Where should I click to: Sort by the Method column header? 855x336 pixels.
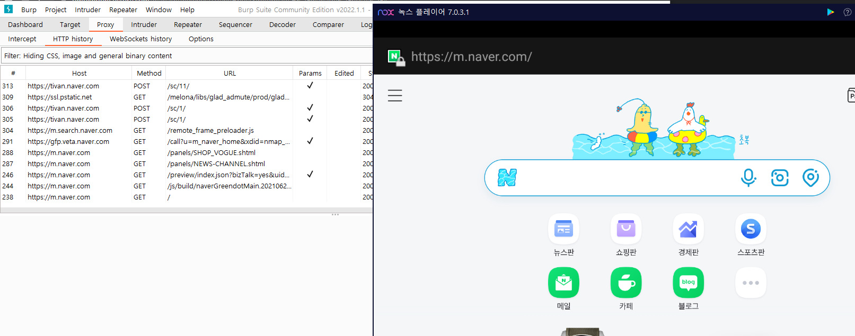149,73
